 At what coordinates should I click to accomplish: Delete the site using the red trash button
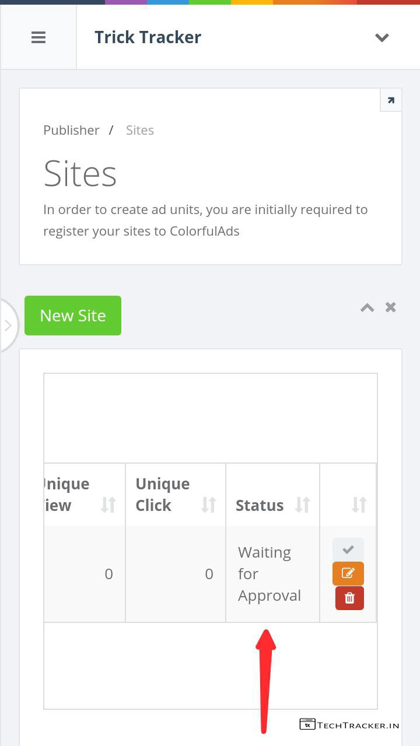[x=349, y=598]
